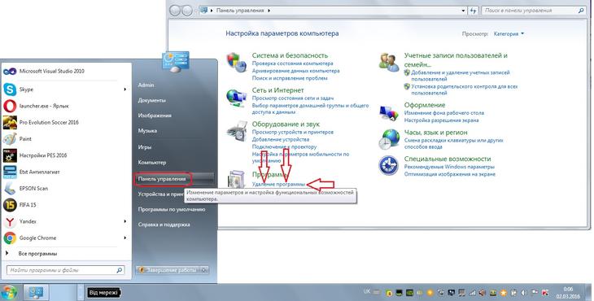Image resolution: width=594 pixels, height=301 pixels.
Task: Click the Система и безопасность shield icon
Action: (x=237, y=63)
